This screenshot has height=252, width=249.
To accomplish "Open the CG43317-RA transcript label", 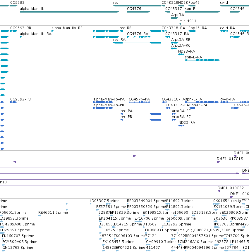I will 177,34.
